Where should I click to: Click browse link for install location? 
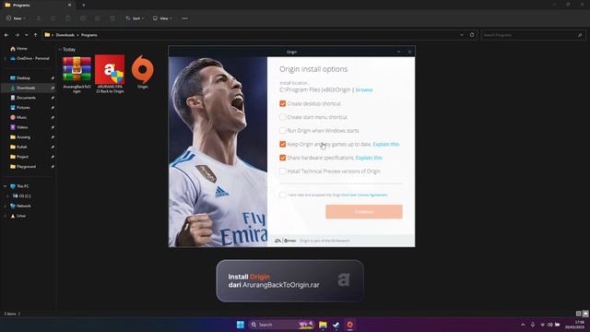pyautogui.click(x=364, y=90)
